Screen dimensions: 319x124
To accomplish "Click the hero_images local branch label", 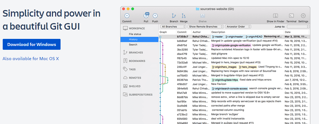I will pos(248,67).
